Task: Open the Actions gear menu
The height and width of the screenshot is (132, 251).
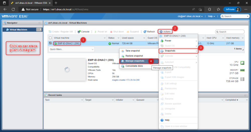Action: 165,32
